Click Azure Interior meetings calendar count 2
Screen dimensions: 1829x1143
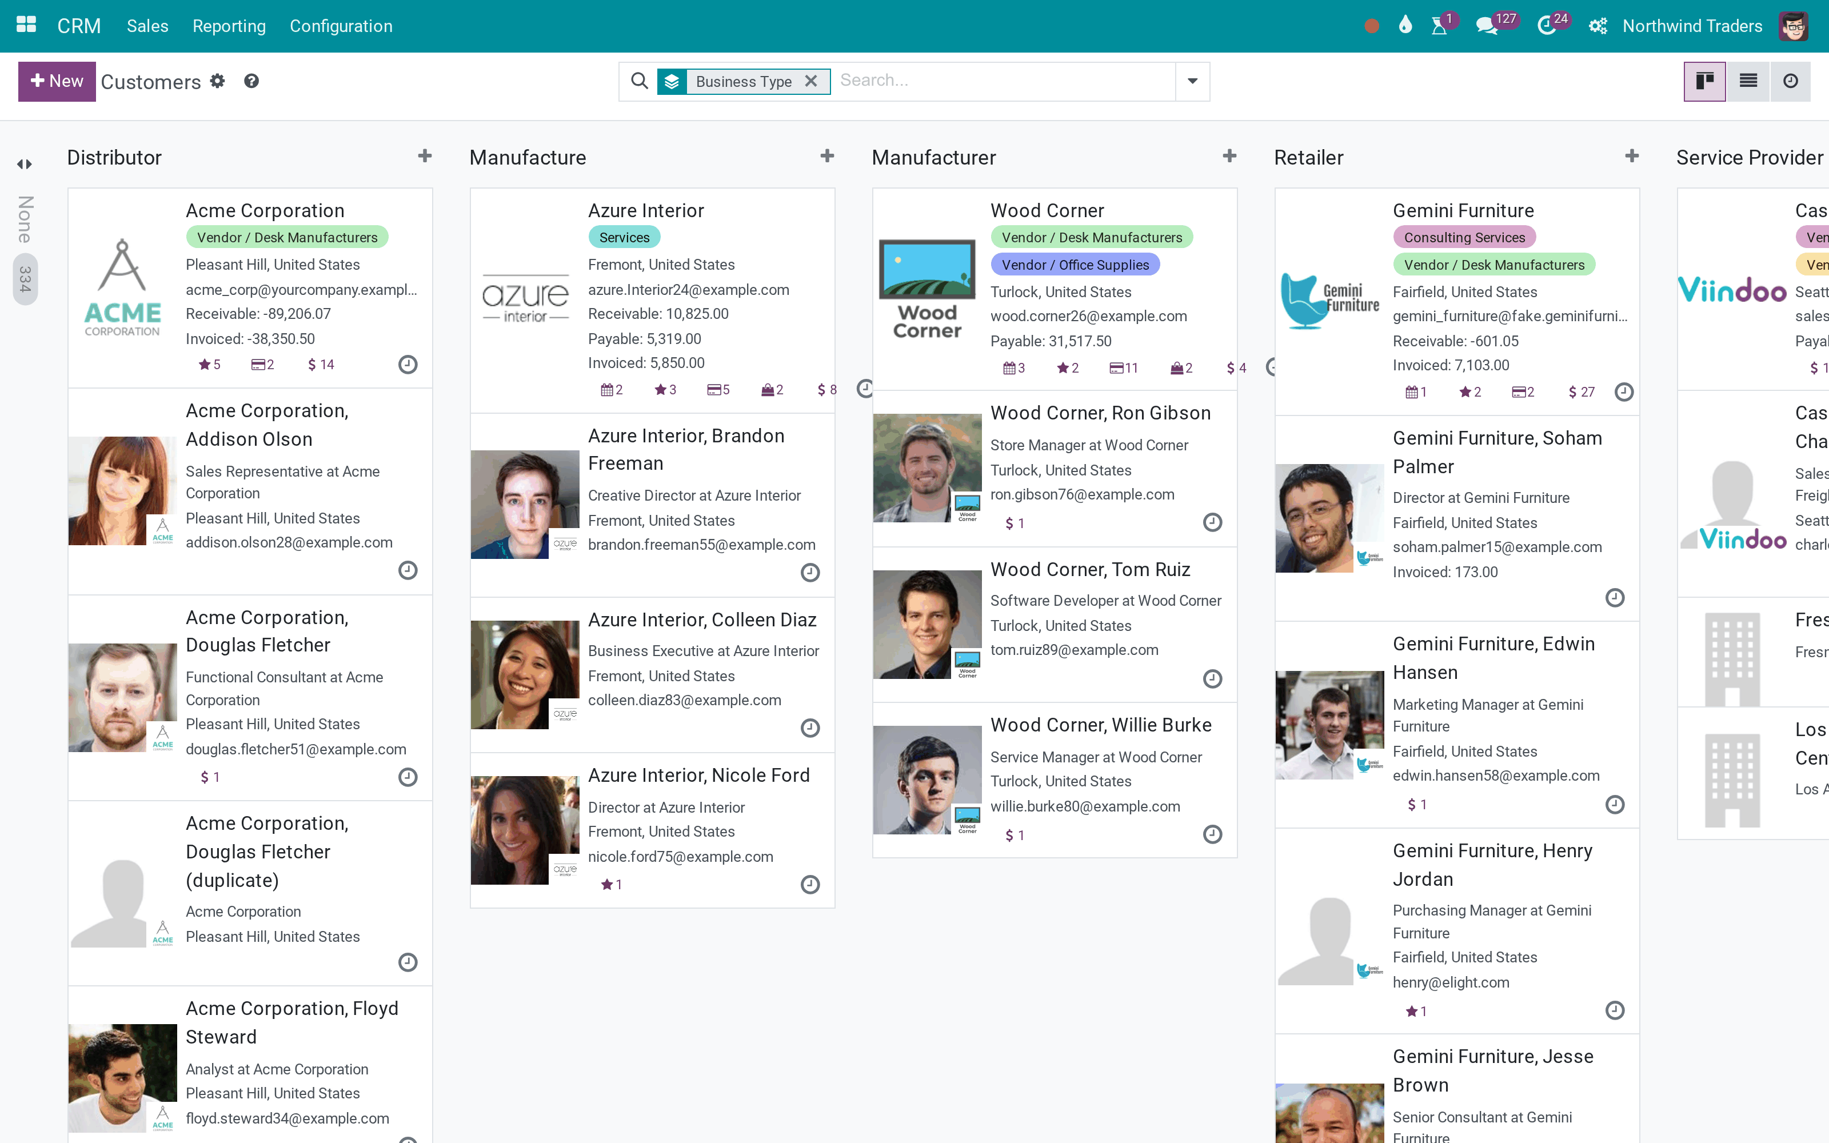click(612, 390)
